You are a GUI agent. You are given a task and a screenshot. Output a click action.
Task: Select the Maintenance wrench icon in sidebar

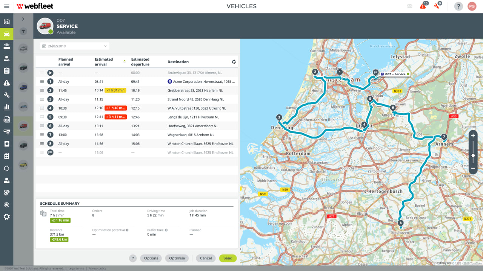click(x=6, y=95)
